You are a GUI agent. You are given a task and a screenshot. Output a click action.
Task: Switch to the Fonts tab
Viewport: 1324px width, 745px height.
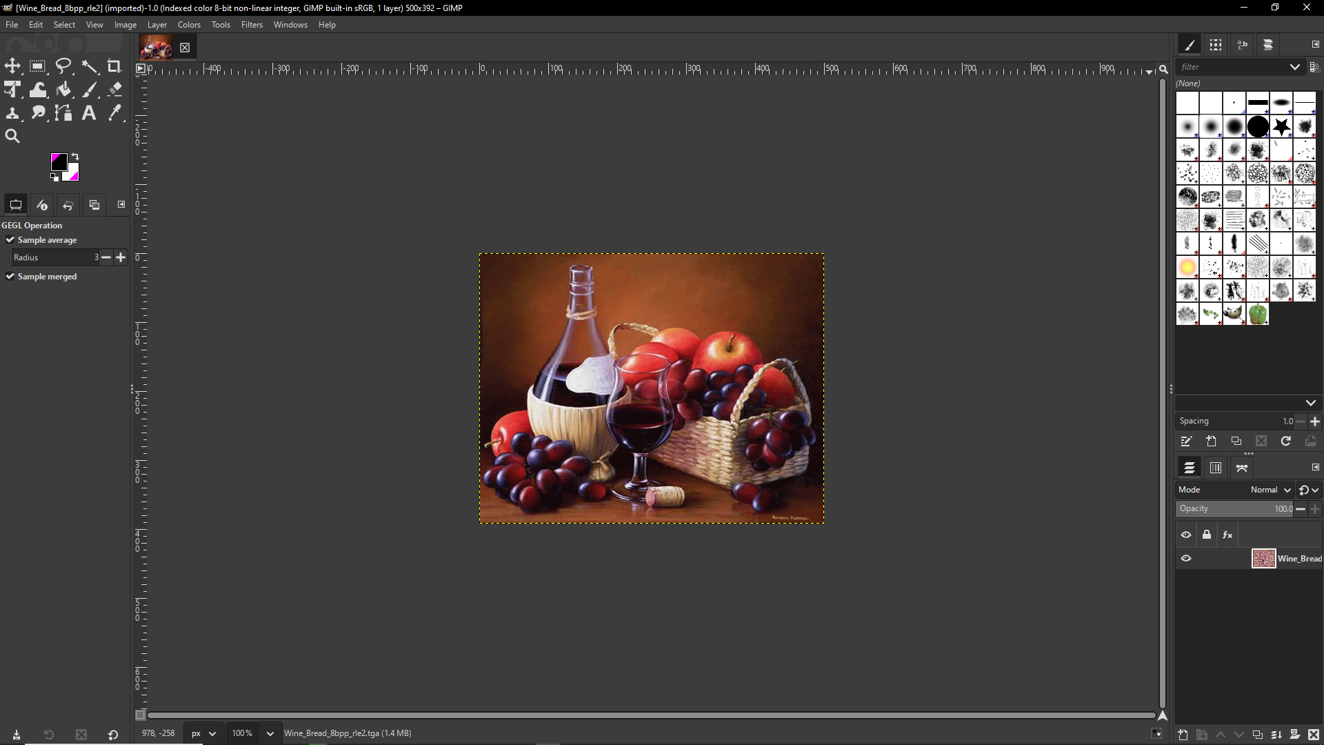(x=1242, y=45)
